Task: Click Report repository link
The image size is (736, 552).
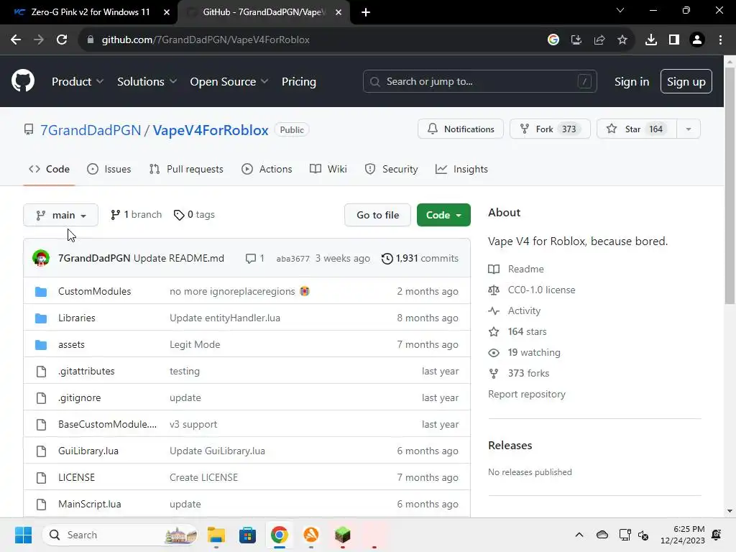Action: [x=527, y=394]
